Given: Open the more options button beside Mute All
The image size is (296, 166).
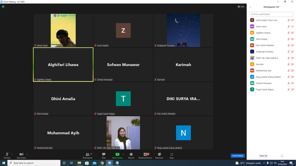Looking at the screenshot, I should [282, 156].
